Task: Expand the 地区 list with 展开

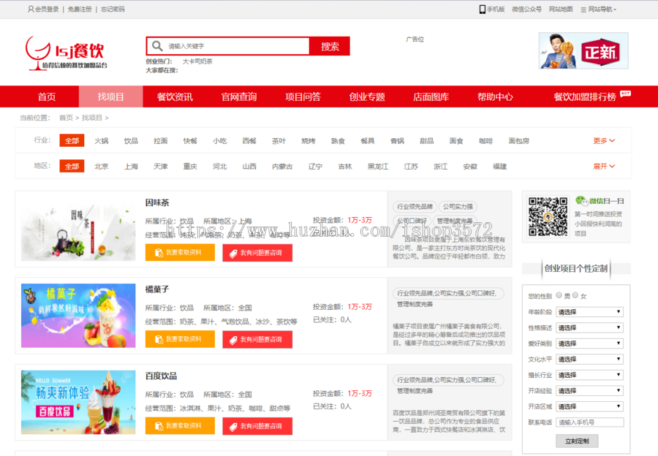Action: pyautogui.click(x=604, y=167)
